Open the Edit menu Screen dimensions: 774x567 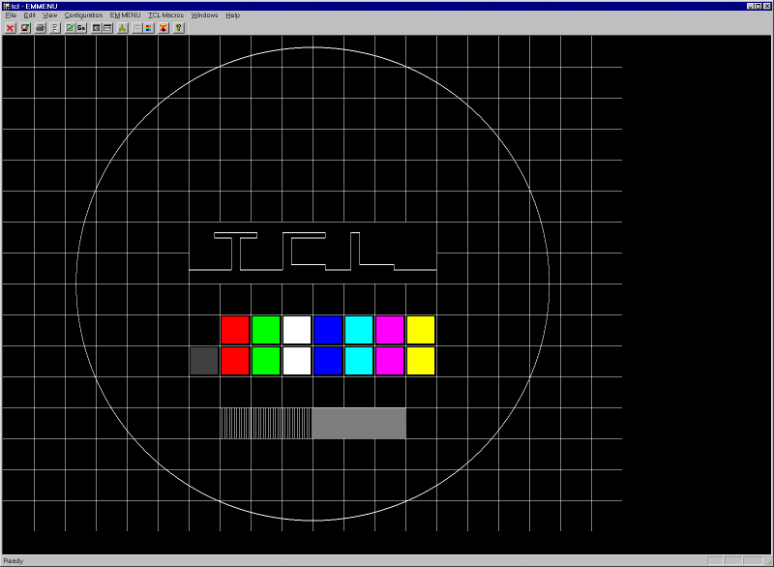click(x=30, y=15)
